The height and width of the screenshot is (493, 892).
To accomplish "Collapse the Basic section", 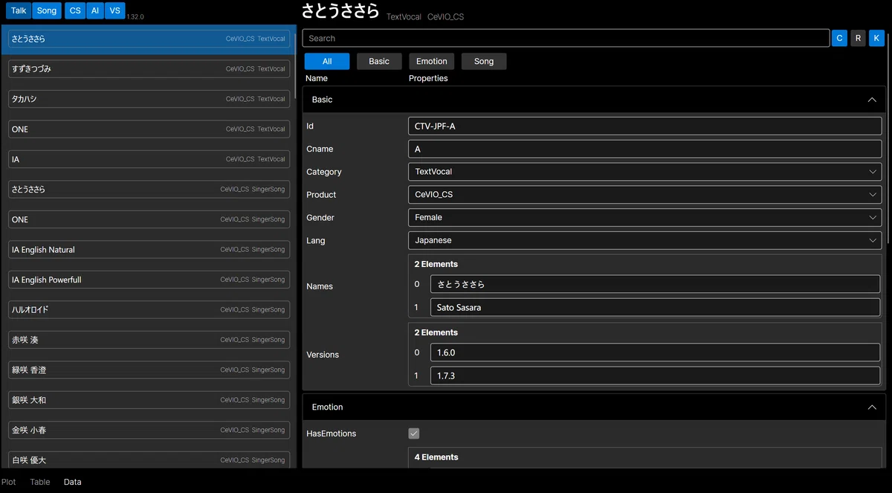I will click(x=872, y=100).
